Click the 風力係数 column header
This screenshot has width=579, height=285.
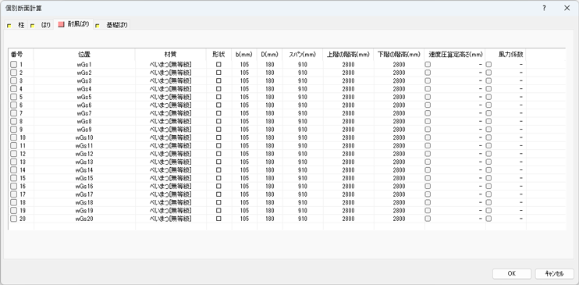point(506,55)
